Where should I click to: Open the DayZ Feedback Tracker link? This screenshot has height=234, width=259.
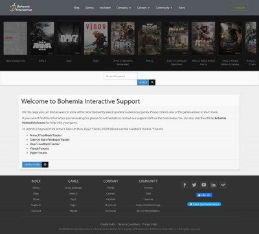(45, 144)
